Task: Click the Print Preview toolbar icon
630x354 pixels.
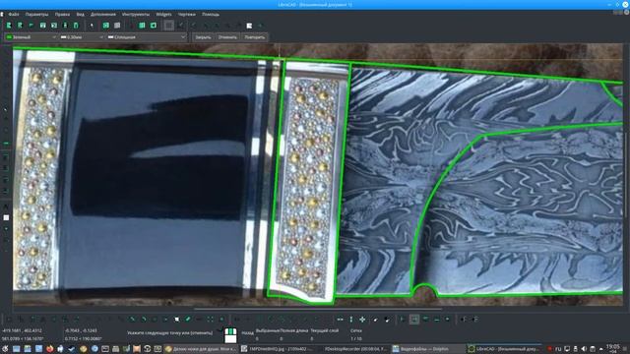Action: coord(76,26)
